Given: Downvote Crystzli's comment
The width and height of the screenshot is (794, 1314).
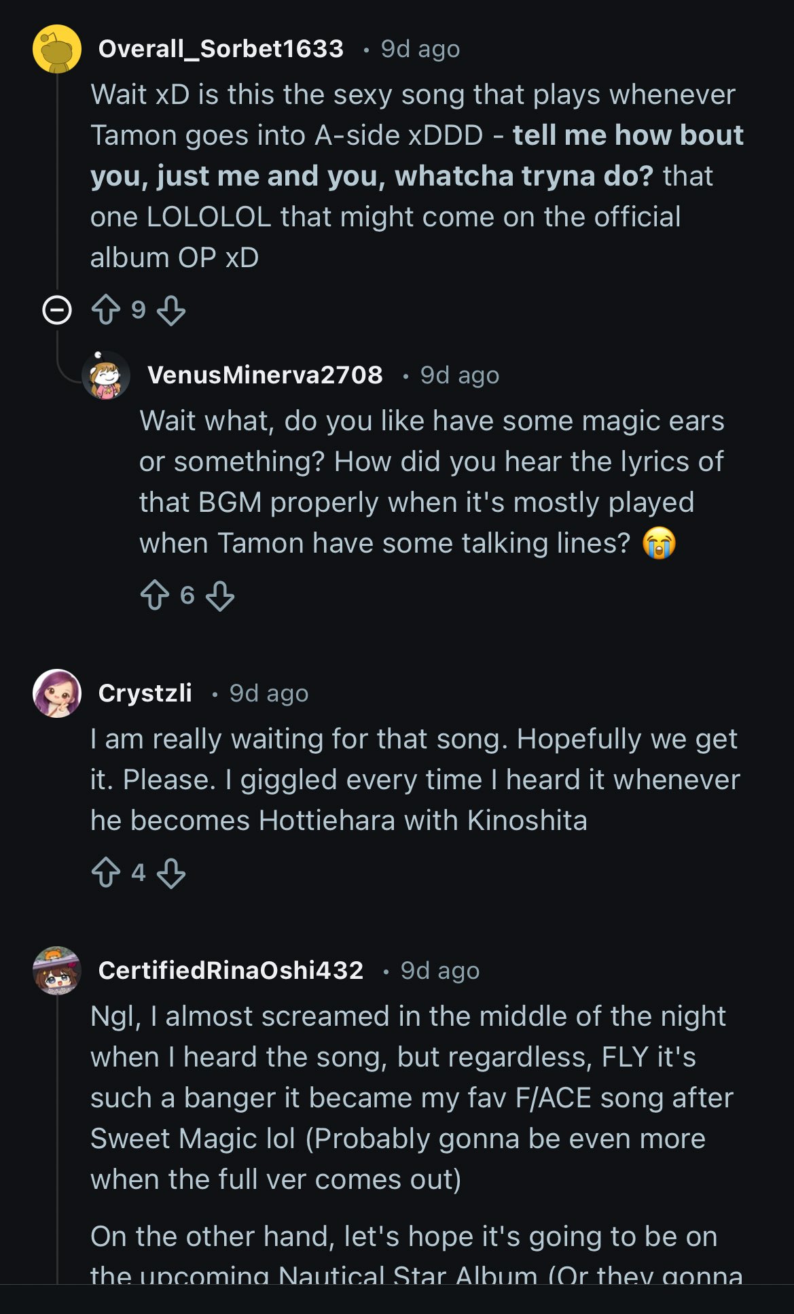Looking at the screenshot, I should pos(170,873).
